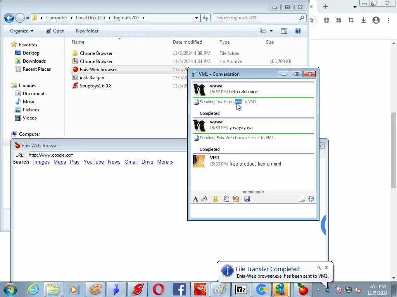Launch Internet Explorer from taskbar
Screen dimensions: 397x297
(x=33, y=289)
